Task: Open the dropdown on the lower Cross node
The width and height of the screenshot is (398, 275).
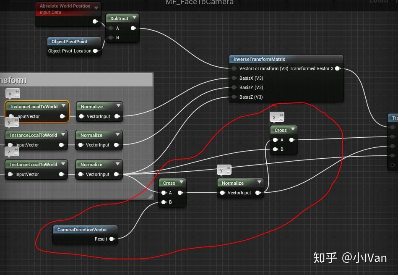Action: tap(180, 183)
